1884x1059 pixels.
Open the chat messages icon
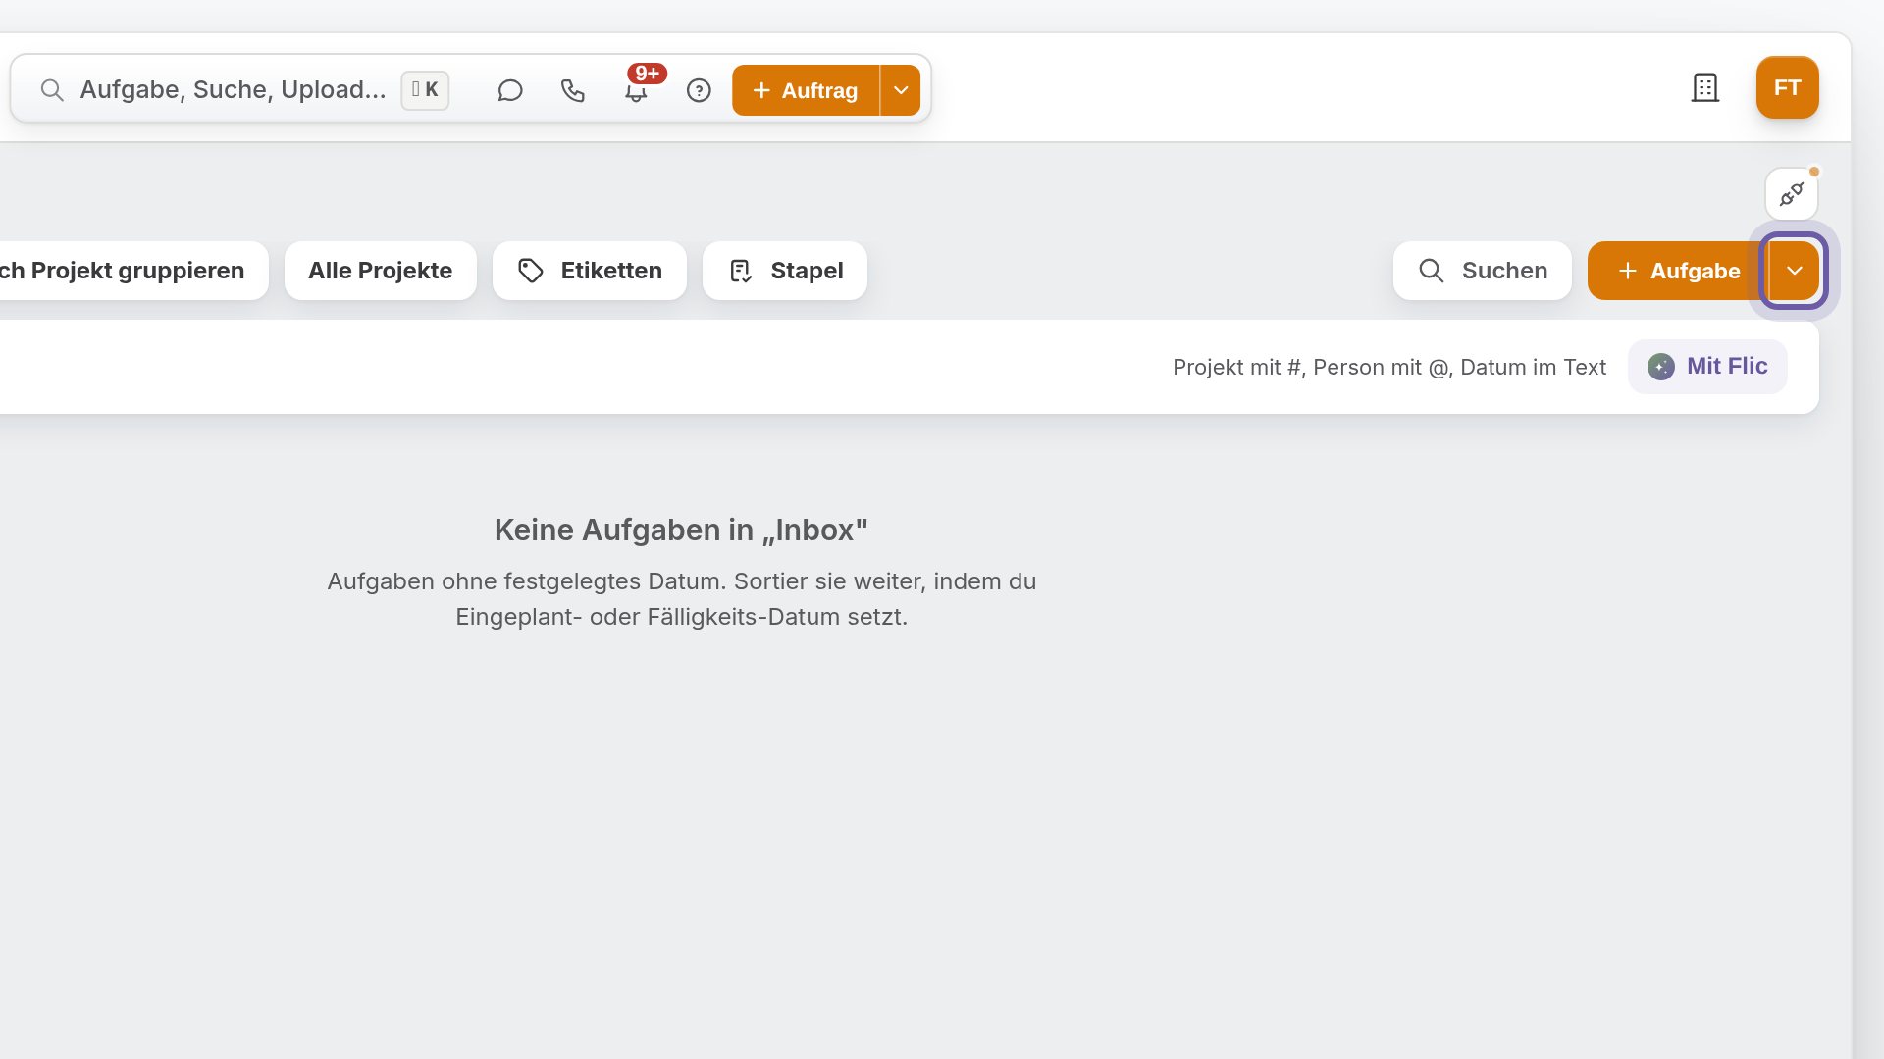pyautogui.click(x=509, y=90)
